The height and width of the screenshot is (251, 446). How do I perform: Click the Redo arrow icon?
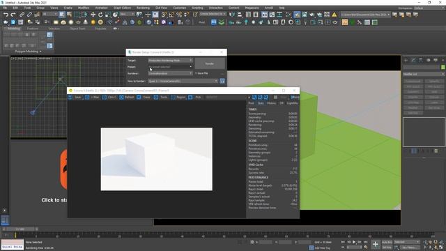click(x=13, y=15)
